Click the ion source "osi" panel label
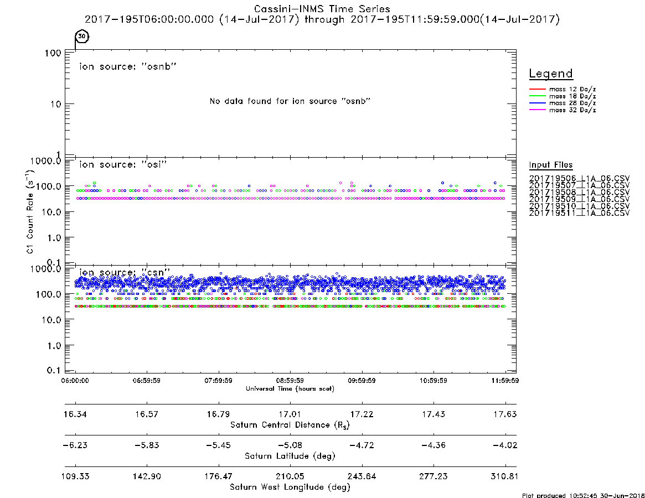 click(x=123, y=164)
